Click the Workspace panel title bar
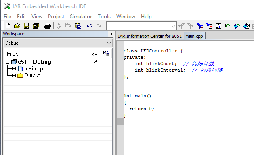Viewport: 254px width, 155px height. click(55, 34)
